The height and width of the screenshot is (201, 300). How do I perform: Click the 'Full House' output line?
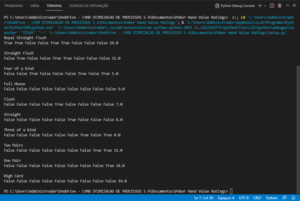point(15,84)
